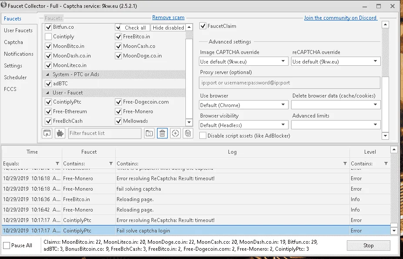Open the Advanced limits dropdown
This screenshot has width=403, height=259.
336,125
